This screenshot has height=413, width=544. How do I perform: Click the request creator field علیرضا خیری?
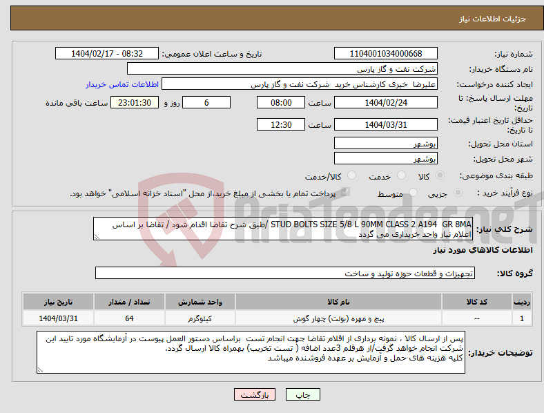(x=300, y=84)
